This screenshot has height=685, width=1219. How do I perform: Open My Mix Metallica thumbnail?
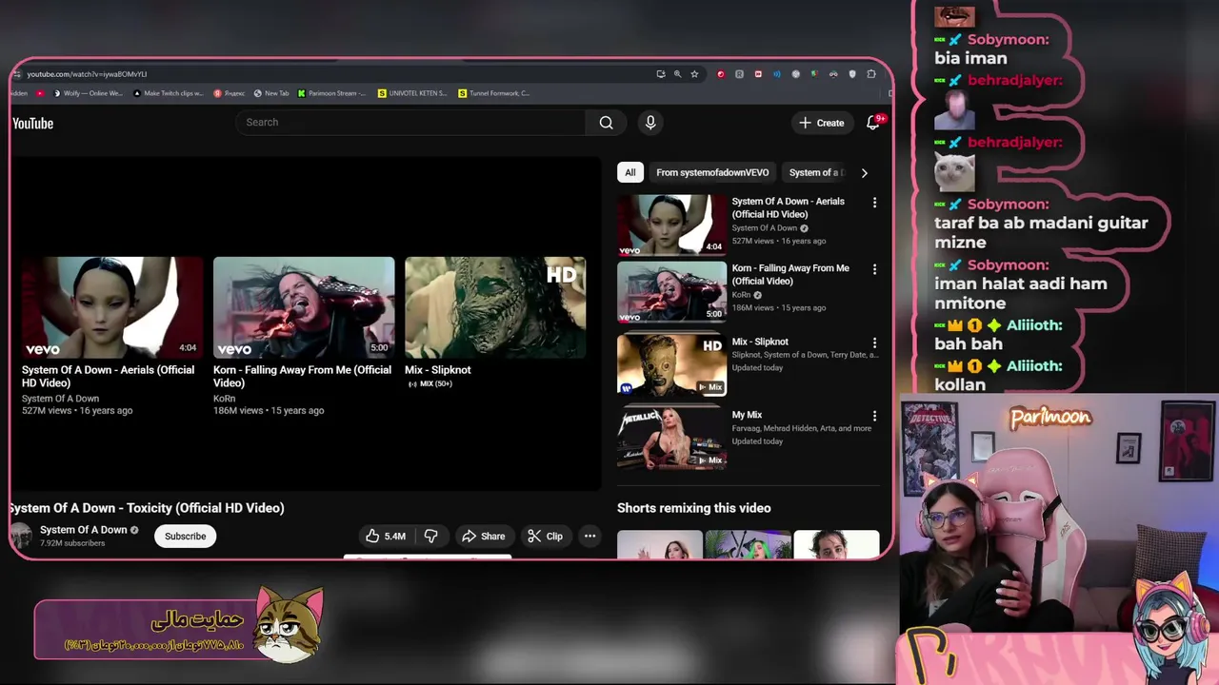[x=671, y=438]
